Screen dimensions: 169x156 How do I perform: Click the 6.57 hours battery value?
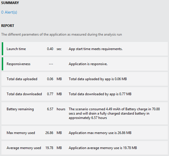[56, 109]
